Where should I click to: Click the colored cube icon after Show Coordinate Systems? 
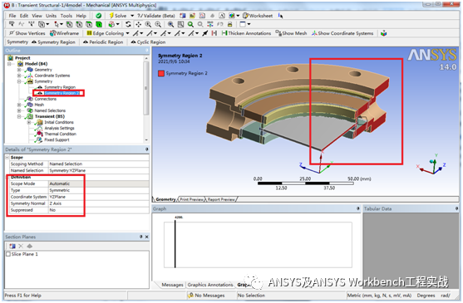383,33
